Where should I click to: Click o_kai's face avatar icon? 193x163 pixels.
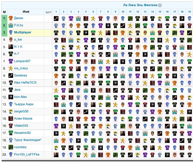11,40
